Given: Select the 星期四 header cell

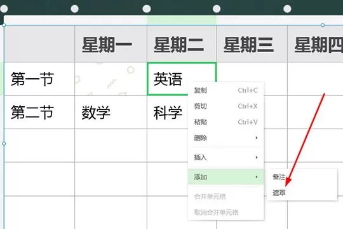Looking at the screenshot, I should click(x=315, y=44).
